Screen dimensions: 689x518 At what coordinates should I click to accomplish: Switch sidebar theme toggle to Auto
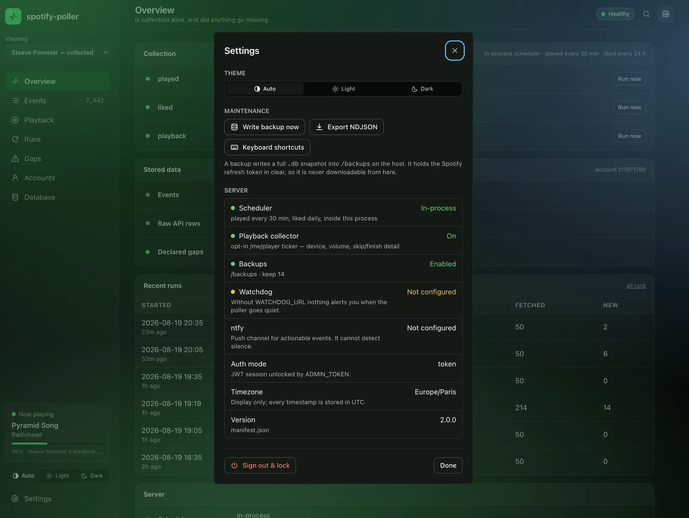(x=23, y=476)
